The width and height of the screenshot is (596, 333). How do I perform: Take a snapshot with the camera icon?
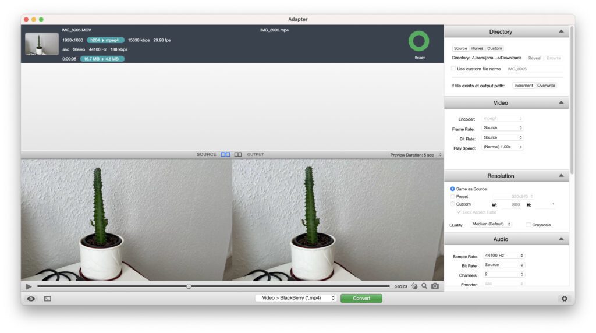[435, 286]
